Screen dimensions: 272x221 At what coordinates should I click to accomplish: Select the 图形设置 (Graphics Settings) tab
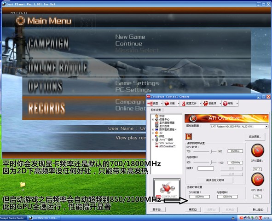pos(156,110)
